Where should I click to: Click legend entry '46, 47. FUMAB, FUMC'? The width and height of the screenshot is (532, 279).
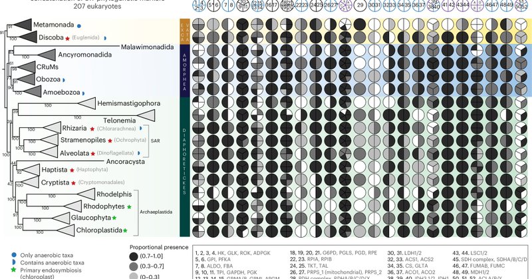pyautogui.click(x=479, y=266)
